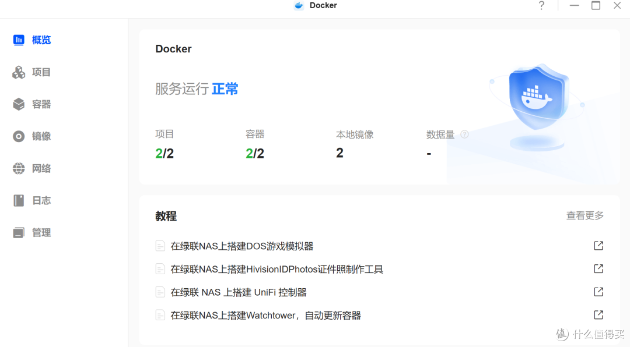Open tutorial 在绿联 NAS 上搭建 UniFi 控制器
Screen dimensions: 630x347
[239, 292]
